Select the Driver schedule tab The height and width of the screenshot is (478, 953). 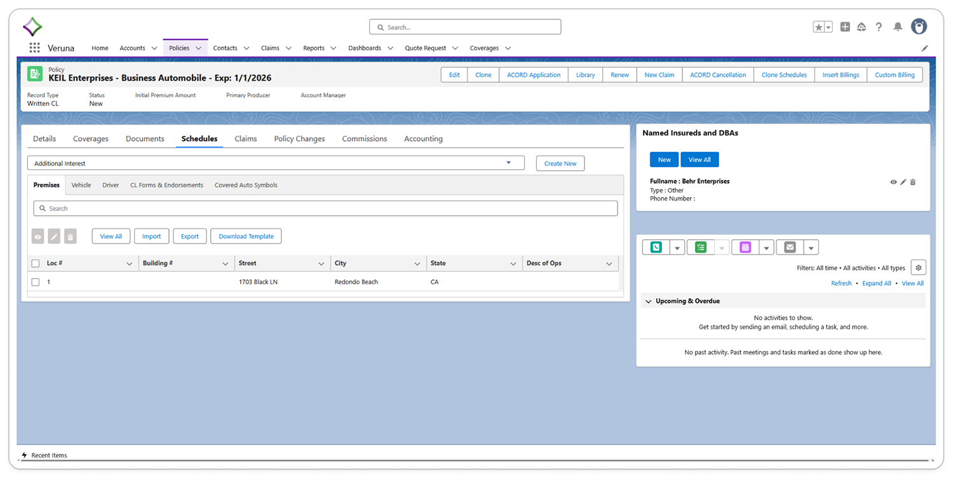(x=111, y=185)
